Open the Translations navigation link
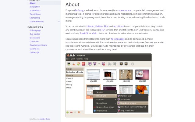Image resolution: width=195 pixels, height=122 pixels. coord(35,14)
